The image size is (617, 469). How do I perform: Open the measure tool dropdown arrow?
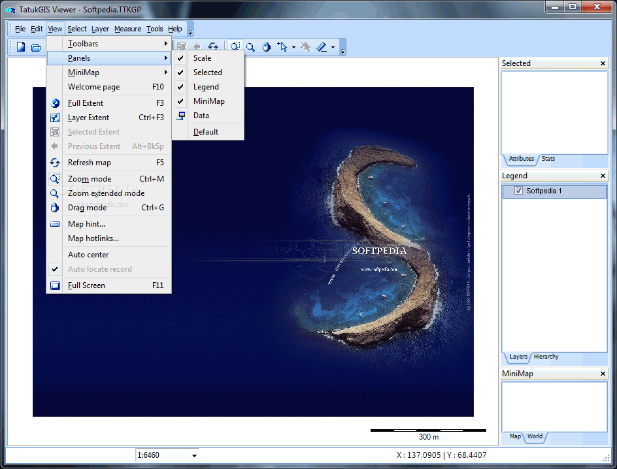point(333,48)
